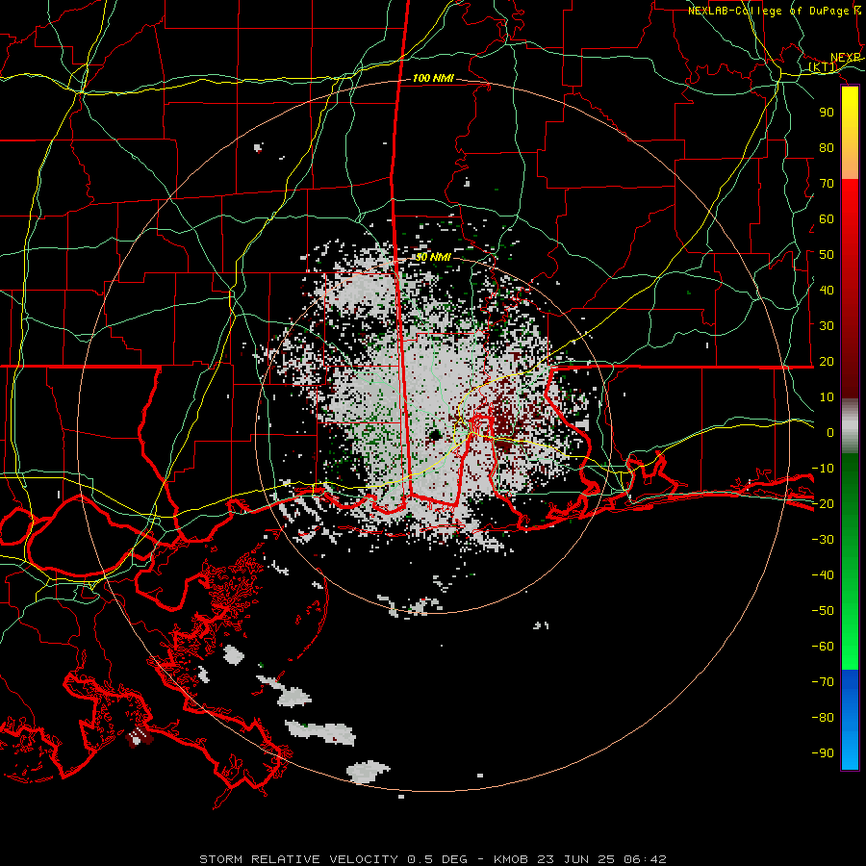This screenshot has height=866, width=866.
Task: Click the KT units label above the scale
Action: click(x=823, y=67)
